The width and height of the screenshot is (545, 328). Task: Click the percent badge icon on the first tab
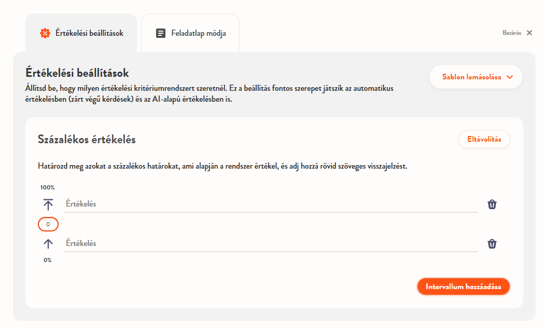coord(45,33)
